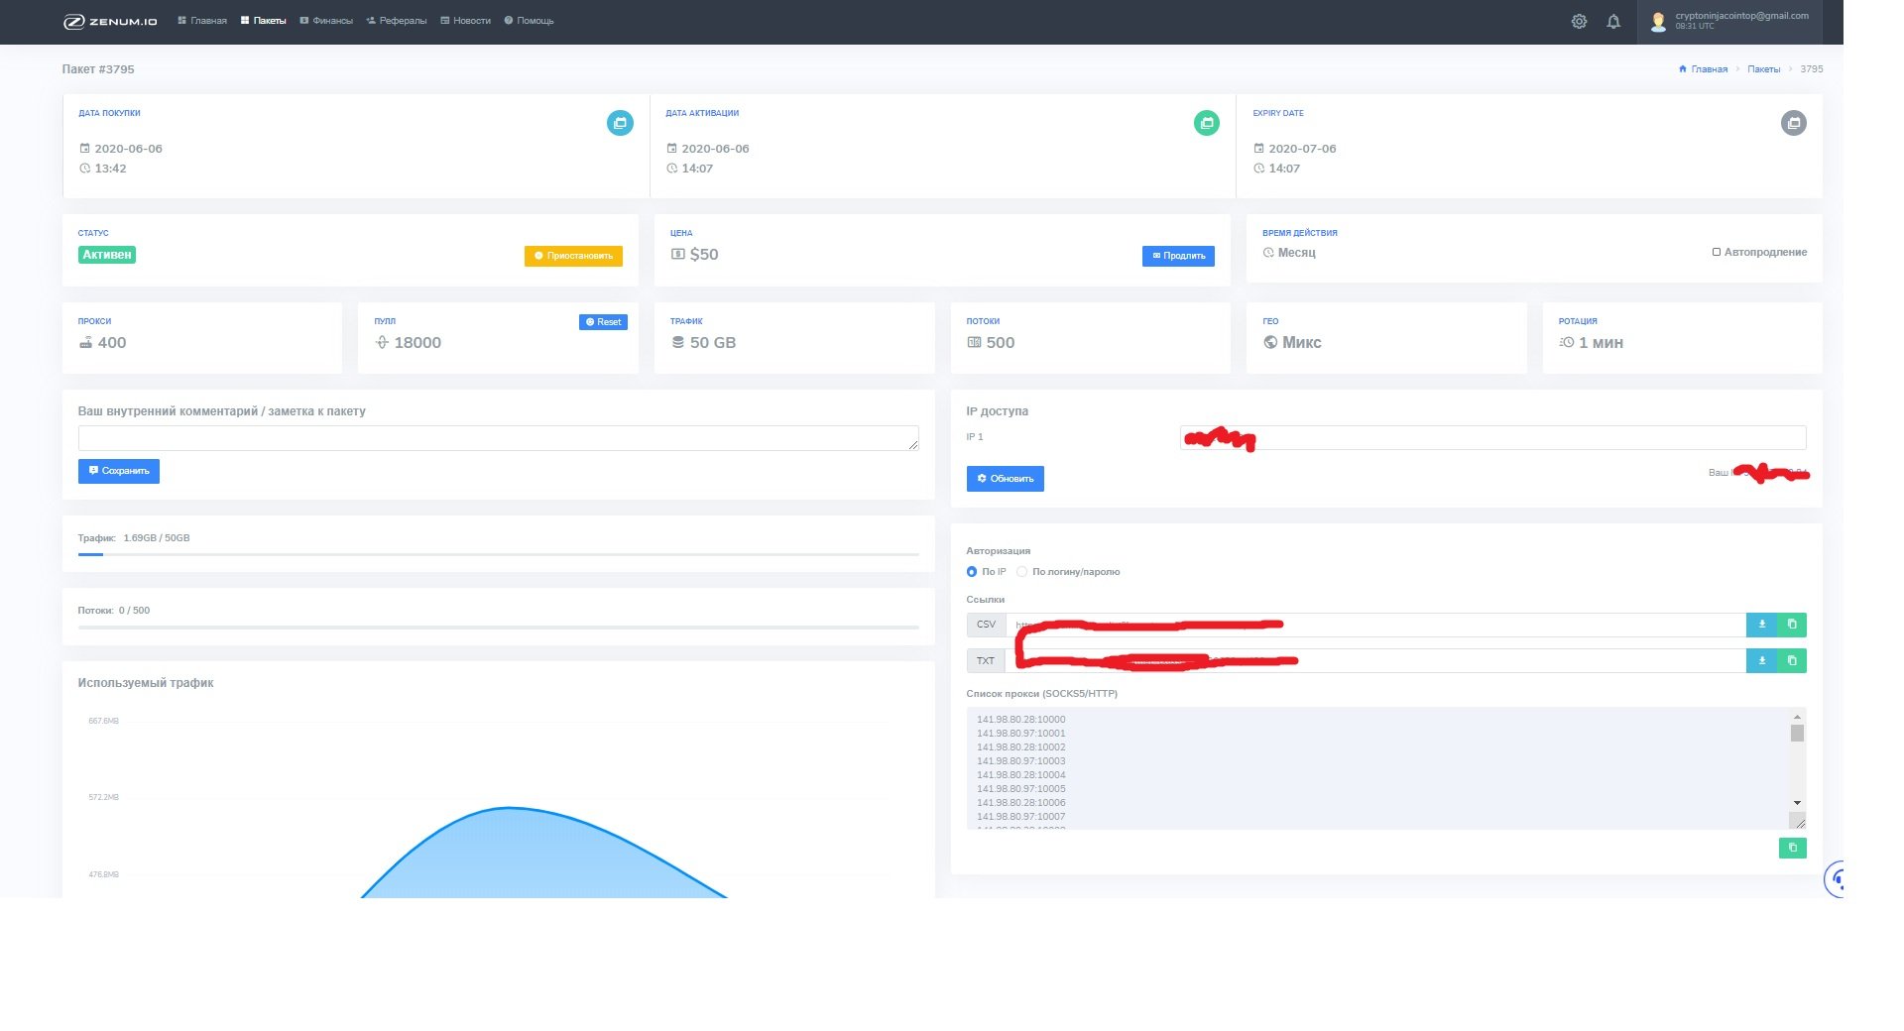The height and width of the screenshot is (1031, 1904).
Task: Click the internal comment text field
Action: (498, 438)
